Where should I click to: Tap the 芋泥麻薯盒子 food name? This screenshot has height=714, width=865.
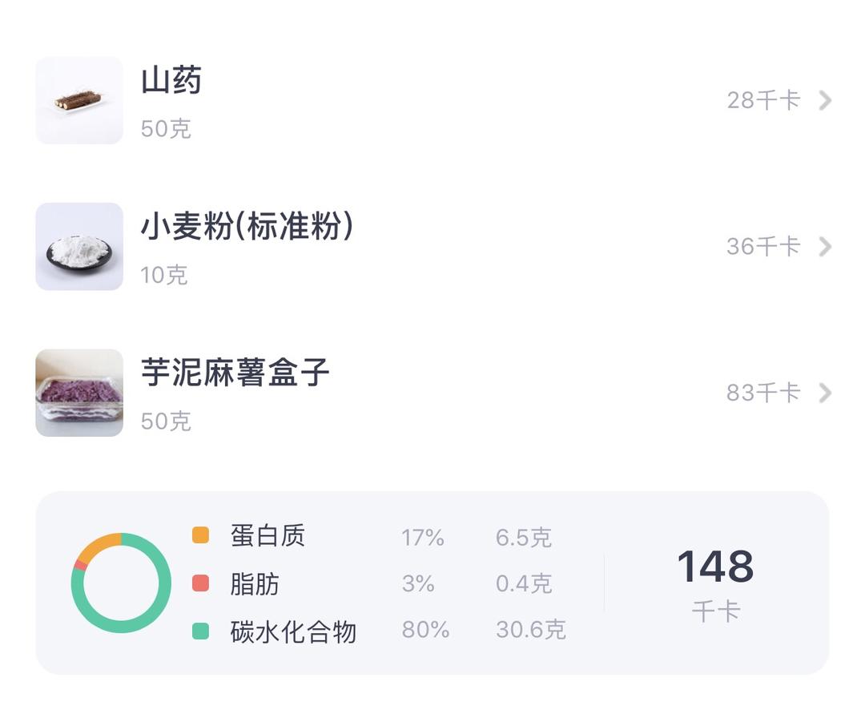[x=235, y=373]
